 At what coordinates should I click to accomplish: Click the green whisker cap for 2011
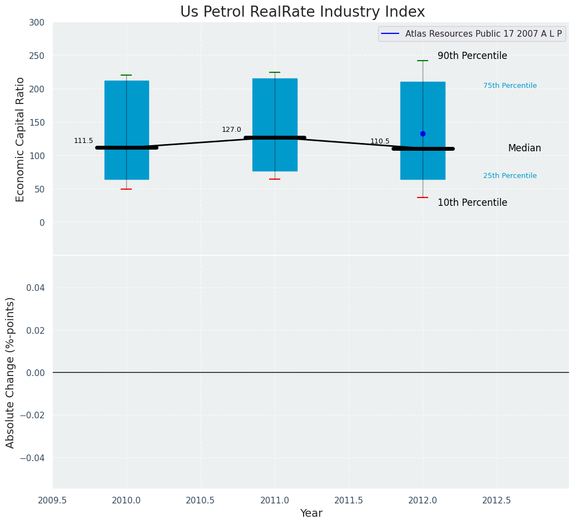(x=275, y=72)
